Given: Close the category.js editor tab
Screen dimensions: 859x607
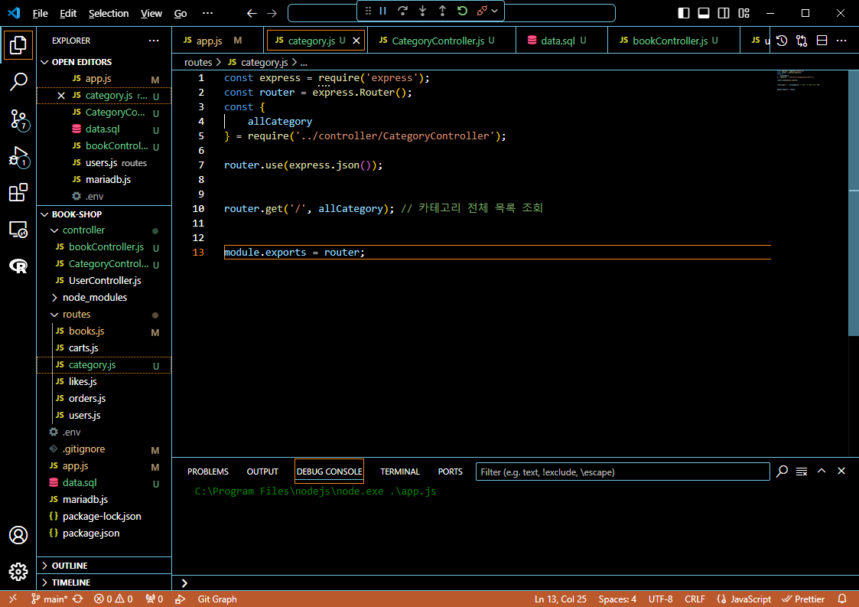Looking at the screenshot, I should click(356, 41).
